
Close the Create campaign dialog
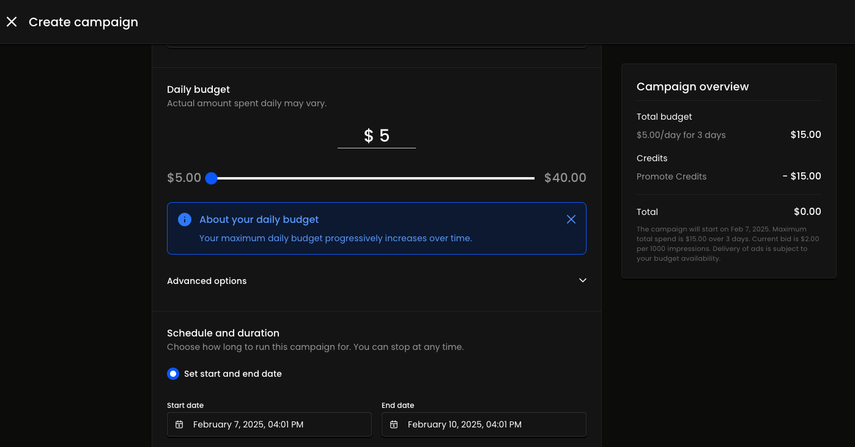pyautogui.click(x=12, y=22)
